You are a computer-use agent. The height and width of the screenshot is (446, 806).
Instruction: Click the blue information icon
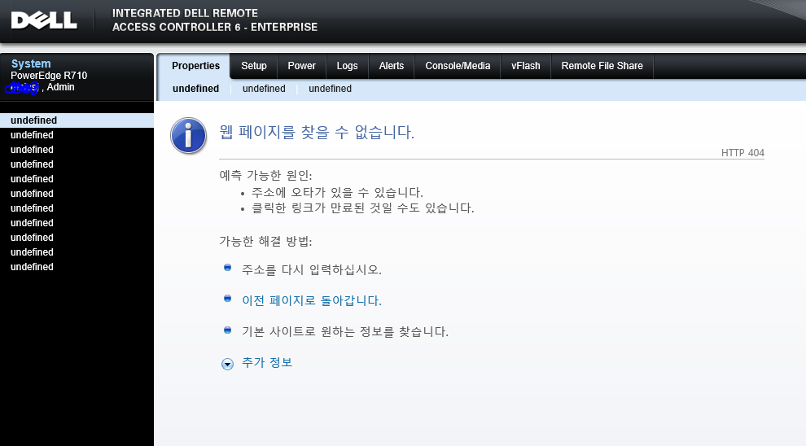click(x=189, y=136)
